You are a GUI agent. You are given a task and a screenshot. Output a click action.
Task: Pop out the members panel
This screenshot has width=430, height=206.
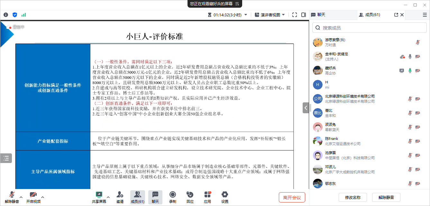(396, 15)
